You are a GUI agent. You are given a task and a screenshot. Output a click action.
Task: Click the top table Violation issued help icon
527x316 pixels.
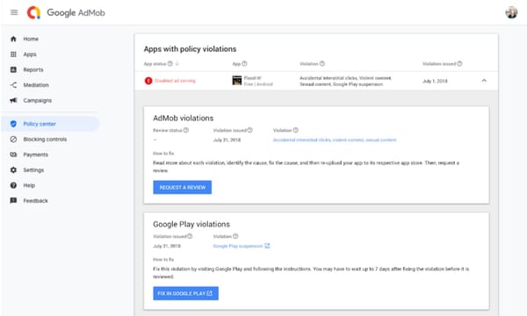(459, 64)
